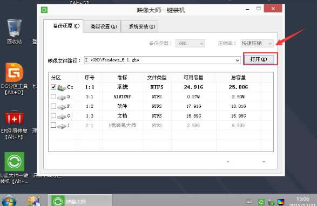Screen dimensions: 317x206
Task: Select the 软件 volume label cell
Action: [122, 106]
